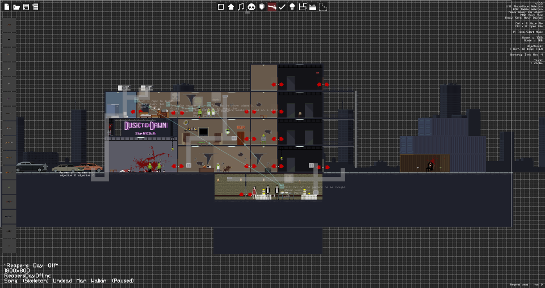The height and width of the screenshot is (288, 545).
Task: Open the checkmark objectives tool
Action: point(282,7)
